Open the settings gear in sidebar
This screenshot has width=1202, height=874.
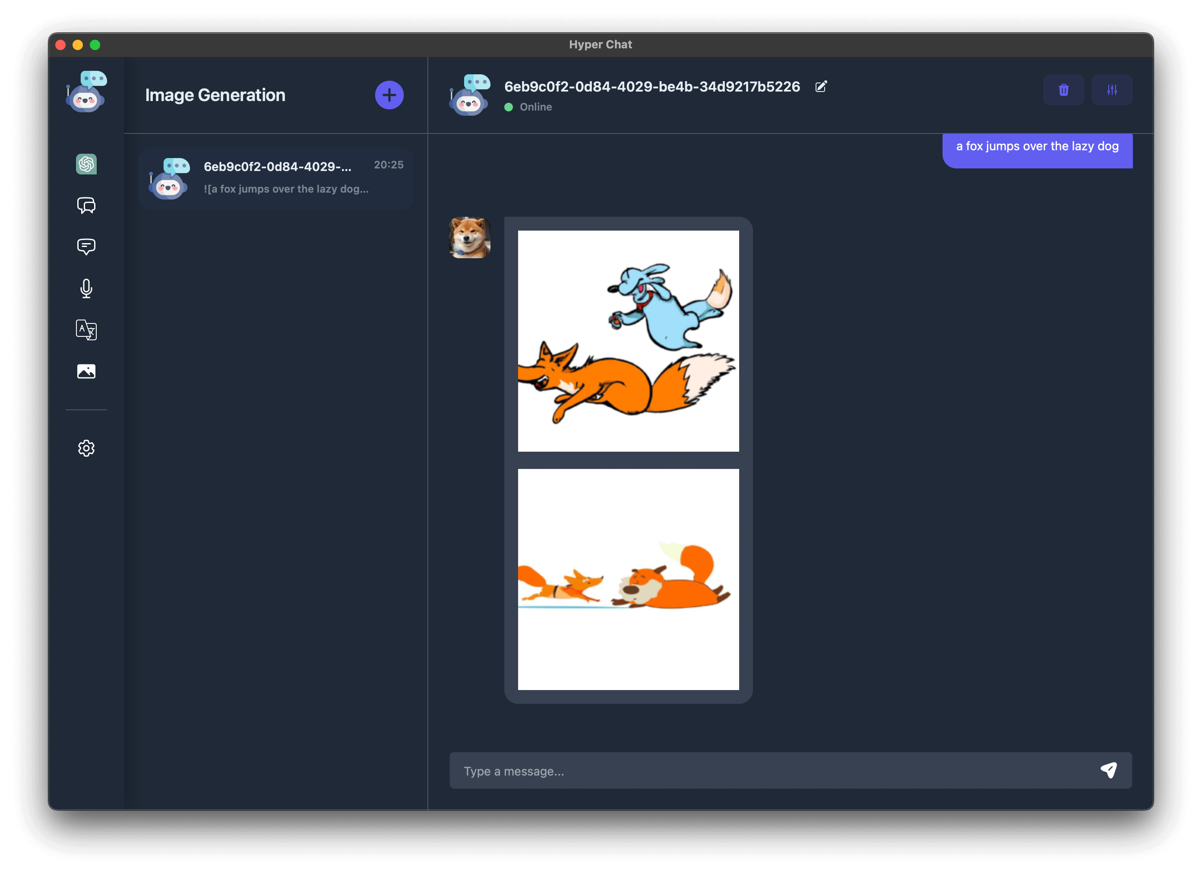86,448
